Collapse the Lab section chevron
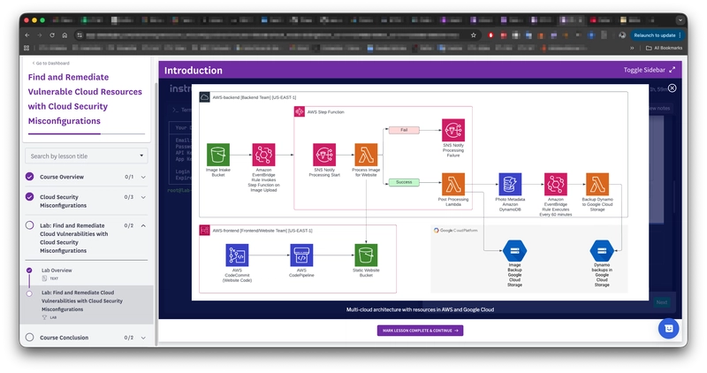This screenshot has height=373, width=707. point(143,225)
